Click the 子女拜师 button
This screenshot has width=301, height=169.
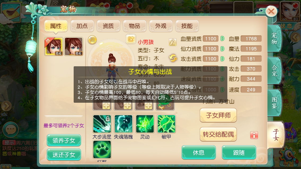[218, 115]
